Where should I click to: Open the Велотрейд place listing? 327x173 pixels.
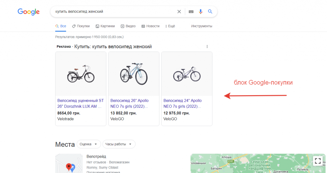tap(96, 156)
